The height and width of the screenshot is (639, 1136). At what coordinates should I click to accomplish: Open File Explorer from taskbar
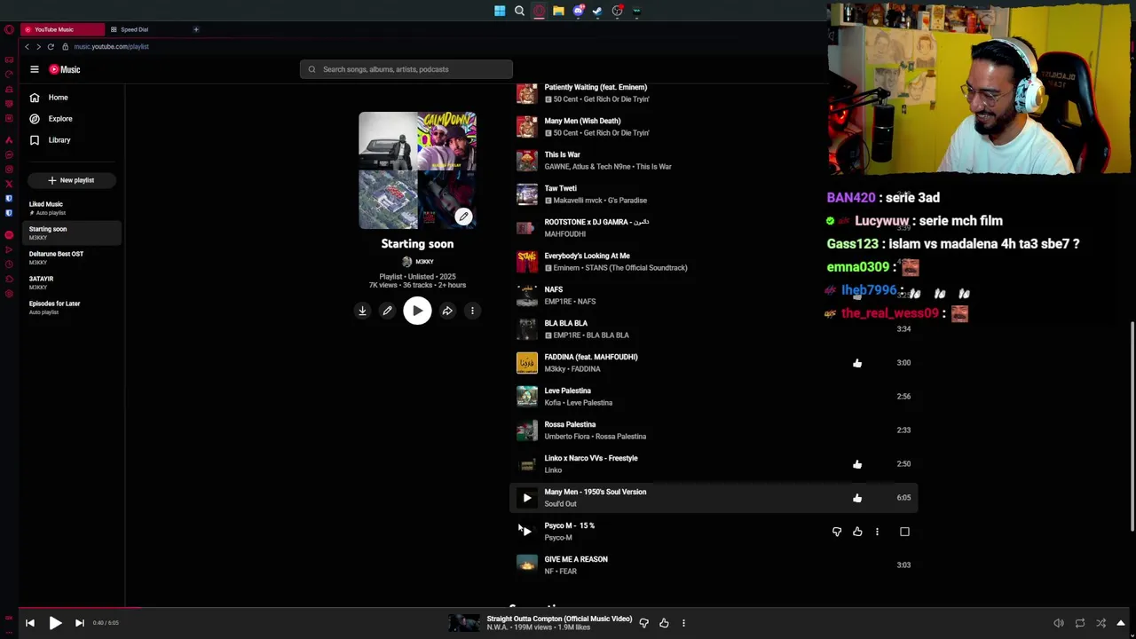pyautogui.click(x=558, y=11)
